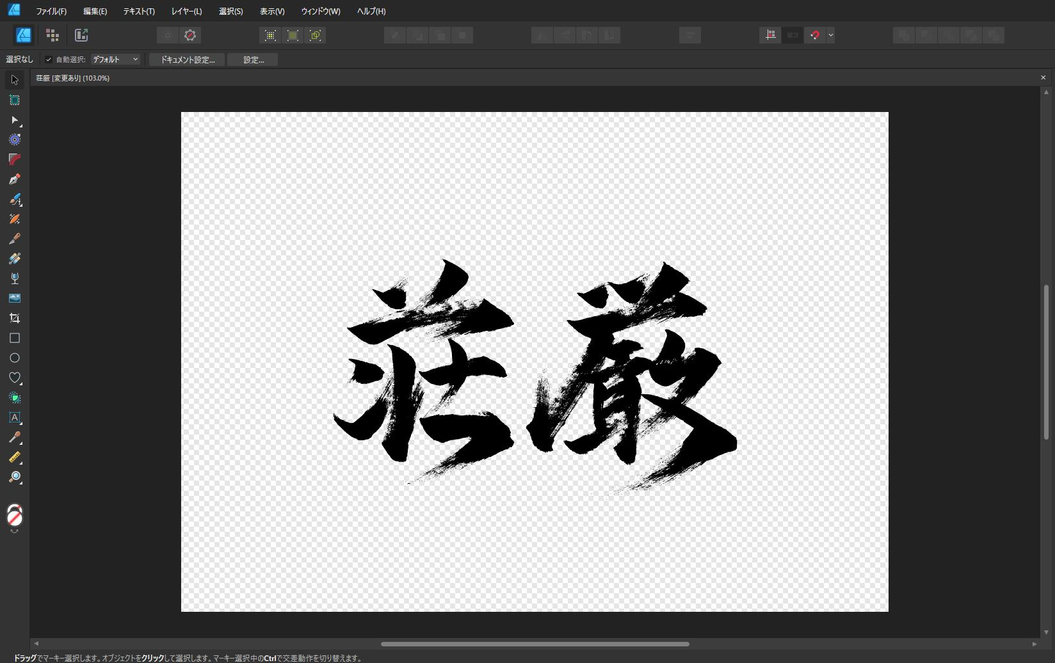Toggle the 自動選択 checkbox

tap(49, 60)
